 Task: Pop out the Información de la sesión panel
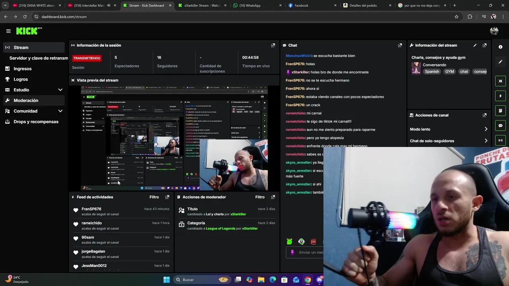273,45
